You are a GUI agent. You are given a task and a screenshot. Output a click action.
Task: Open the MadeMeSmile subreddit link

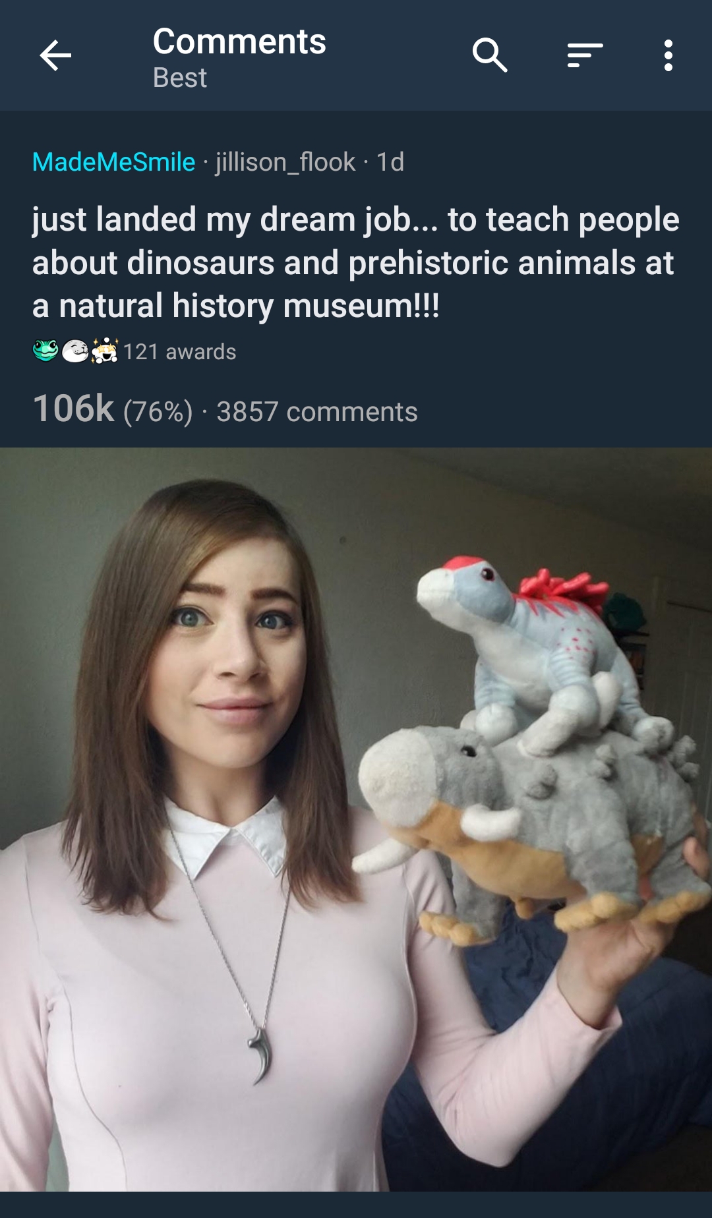(x=113, y=162)
